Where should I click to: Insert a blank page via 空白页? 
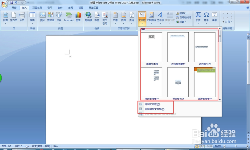(x=13, y=17)
